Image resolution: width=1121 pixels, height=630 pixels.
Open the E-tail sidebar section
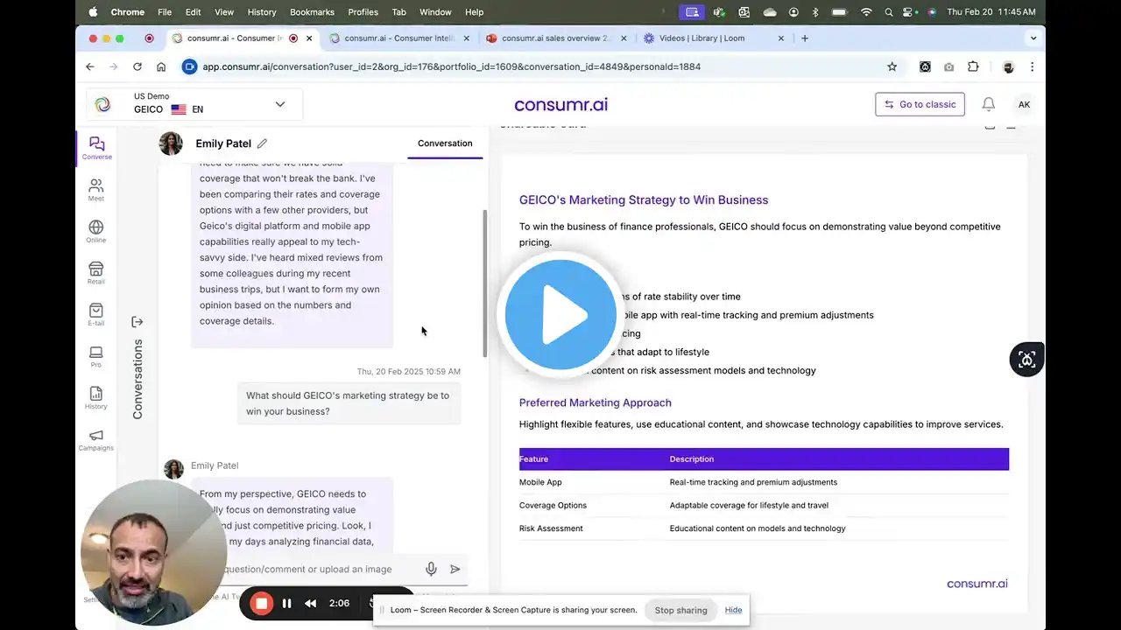click(96, 314)
